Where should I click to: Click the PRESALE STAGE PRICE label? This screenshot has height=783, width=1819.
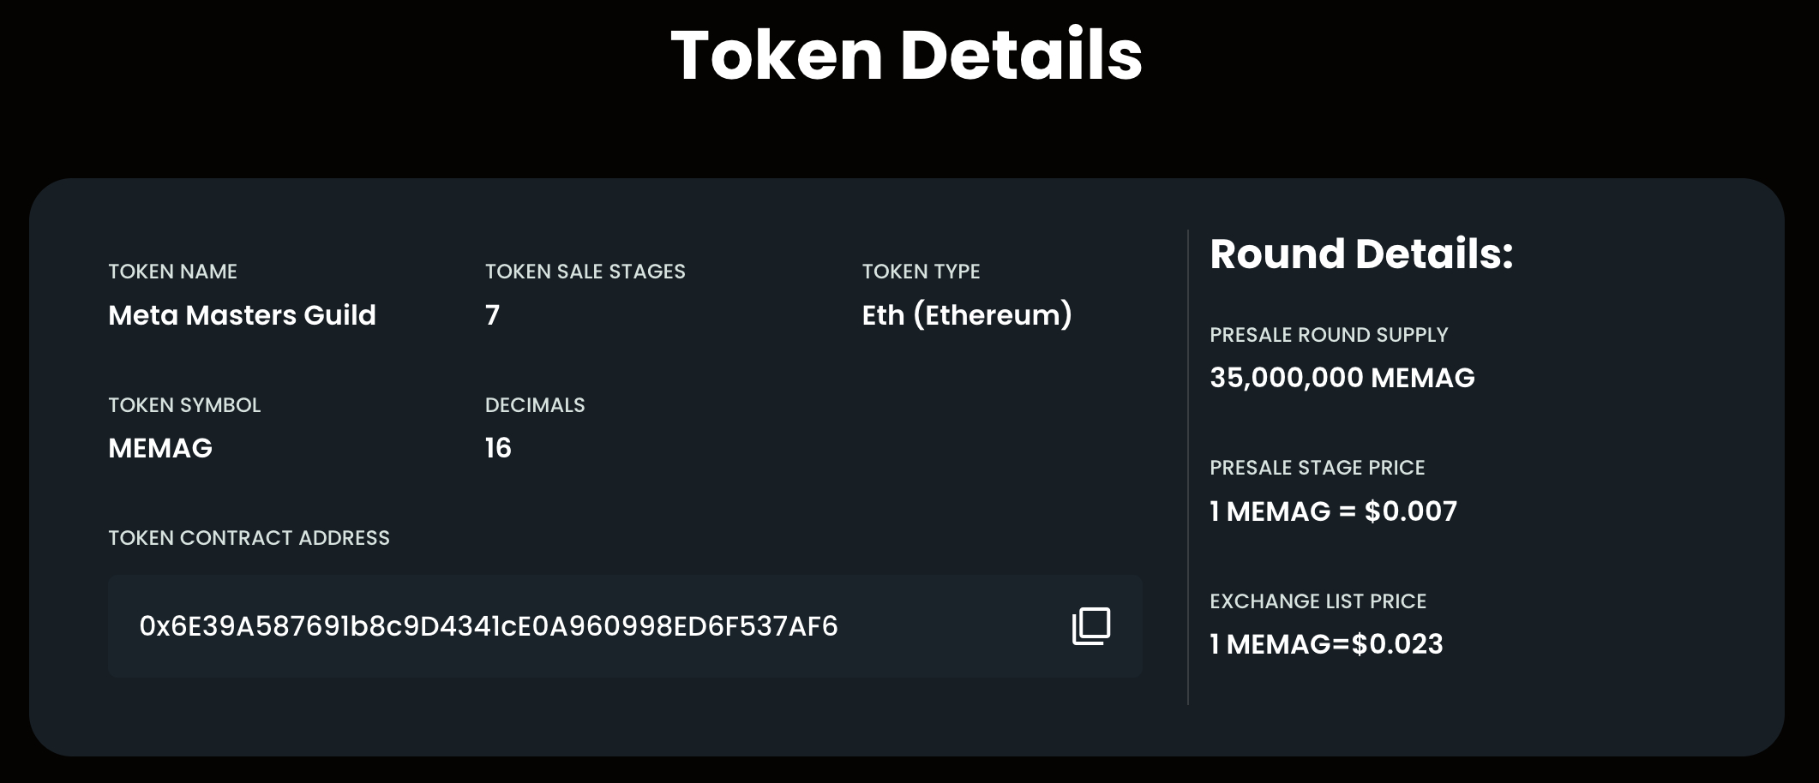[x=1317, y=468]
